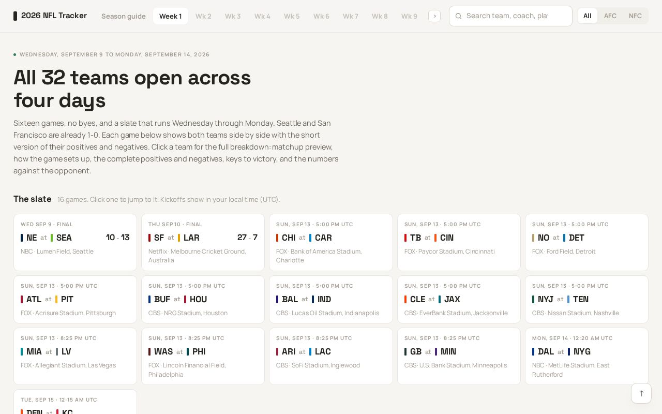Click 'CBS · Lucas Oil Stadium, Indianapolis' text

(327, 313)
